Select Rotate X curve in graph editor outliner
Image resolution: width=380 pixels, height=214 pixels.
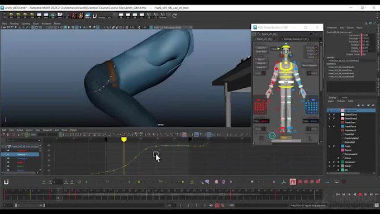click(x=21, y=163)
